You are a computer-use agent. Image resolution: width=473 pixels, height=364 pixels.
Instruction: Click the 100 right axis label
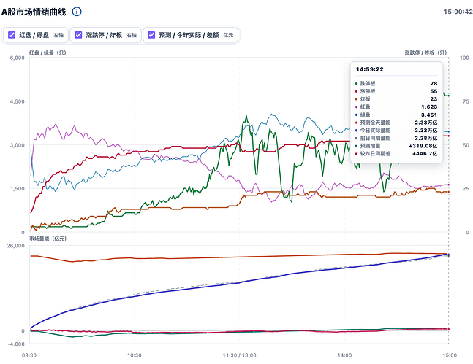(x=464, y=58)
